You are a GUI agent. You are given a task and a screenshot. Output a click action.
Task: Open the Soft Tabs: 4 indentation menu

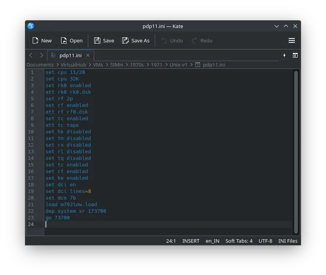click(239, 241)
